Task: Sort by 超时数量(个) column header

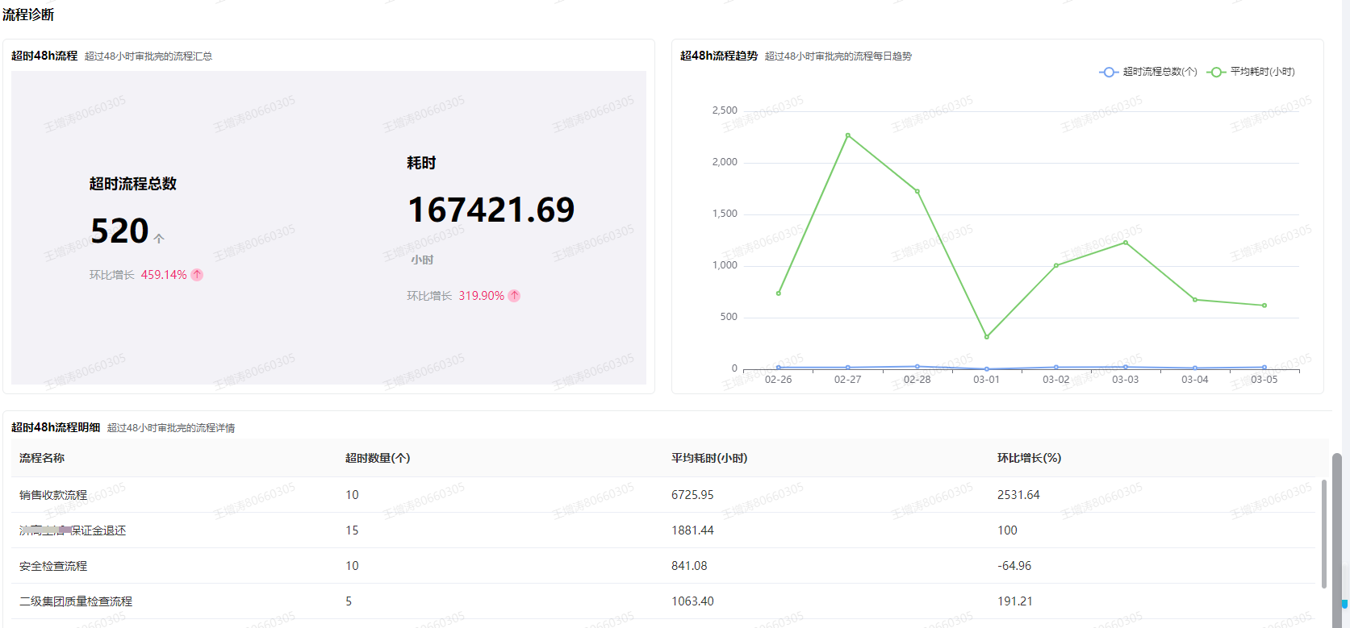Action: [x=378, y=458]
